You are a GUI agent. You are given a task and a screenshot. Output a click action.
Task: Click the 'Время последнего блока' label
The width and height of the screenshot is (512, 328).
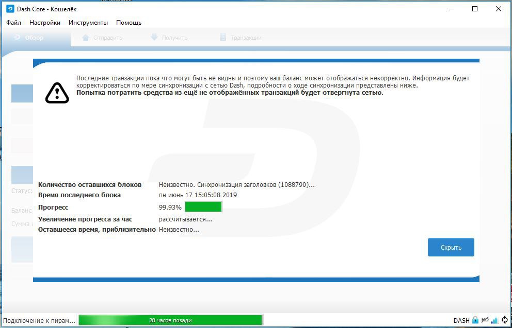(79, 195)
